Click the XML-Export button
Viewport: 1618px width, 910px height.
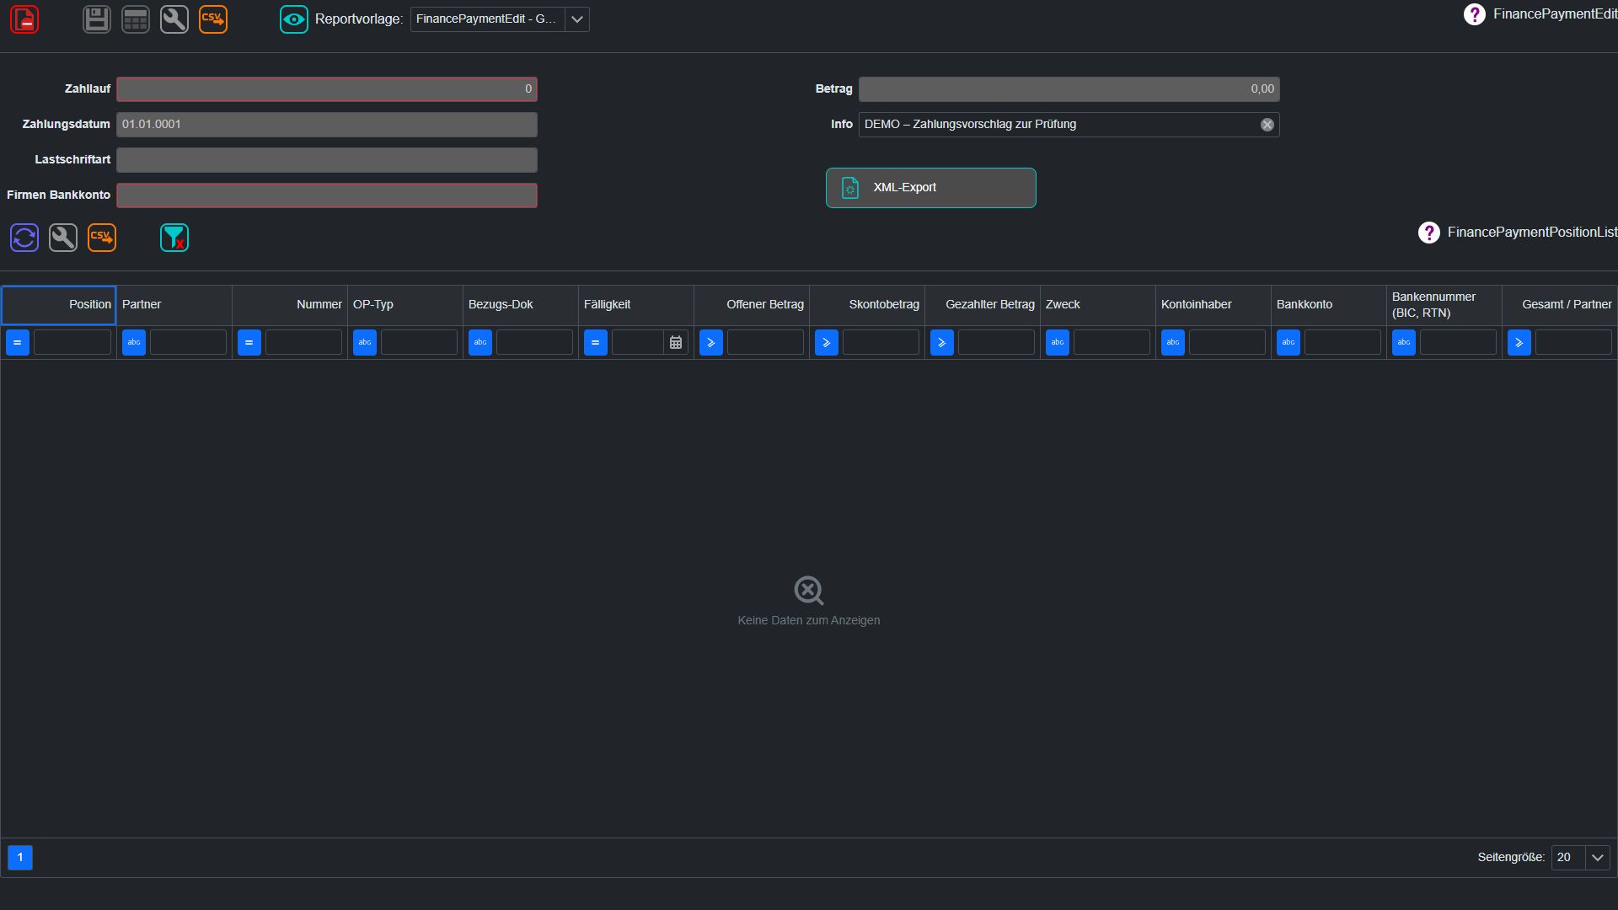931,188
